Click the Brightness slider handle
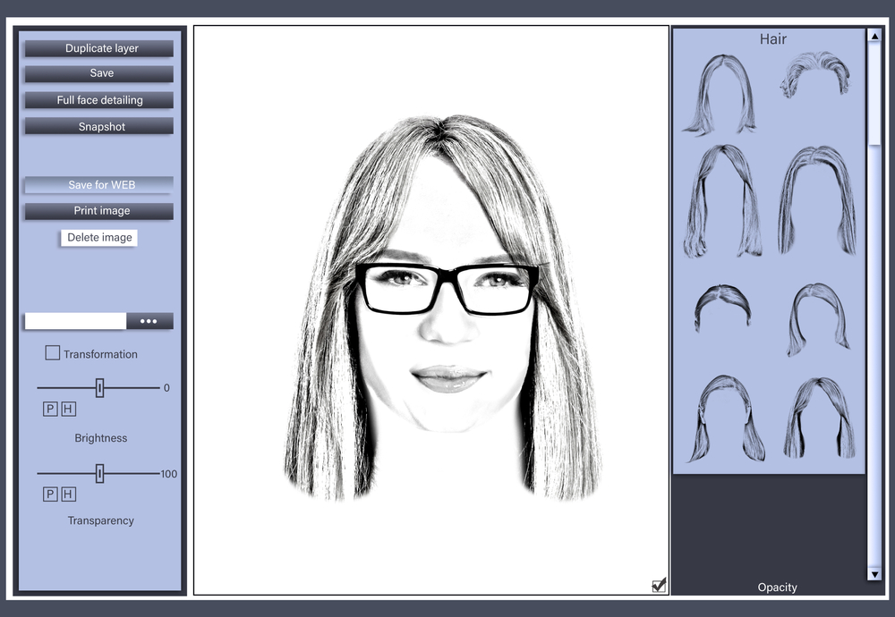Screen dimensions: 895x617 [99, 387]
